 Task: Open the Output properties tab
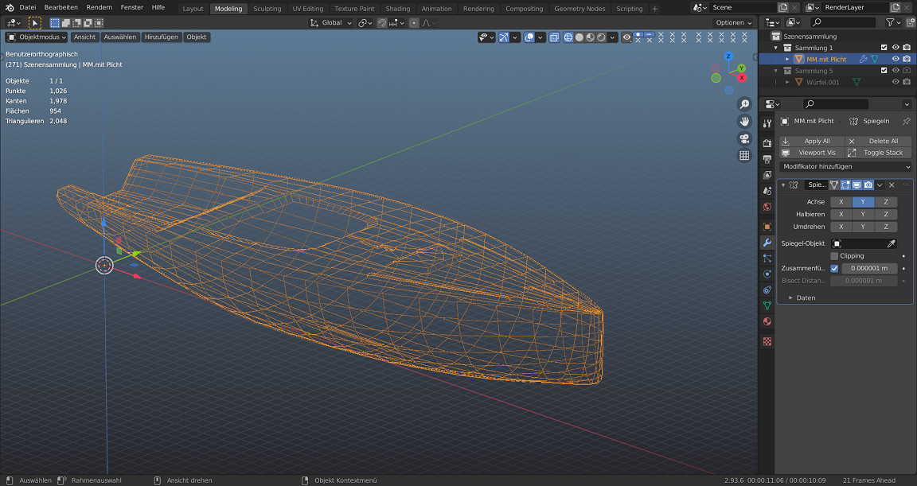click(x=767, y=159)
